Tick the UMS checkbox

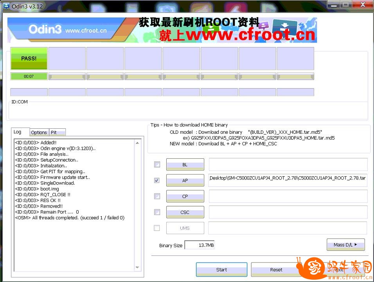157,228
